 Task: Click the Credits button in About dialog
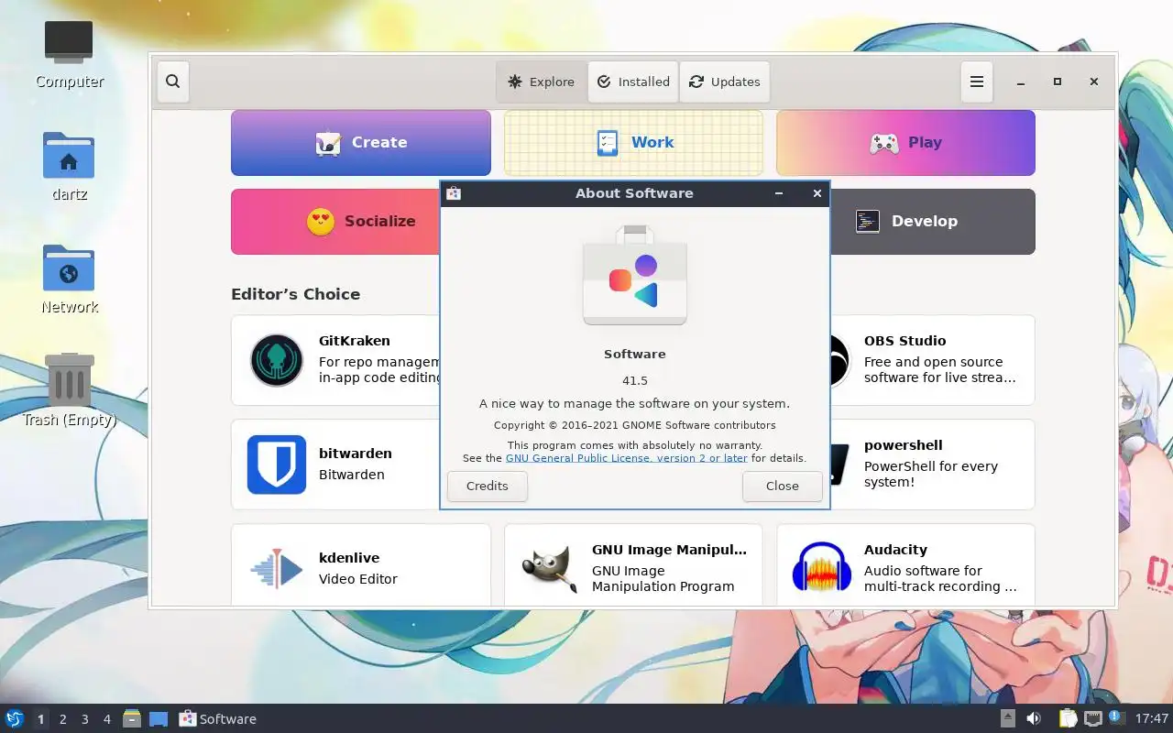tap(488, 486)
